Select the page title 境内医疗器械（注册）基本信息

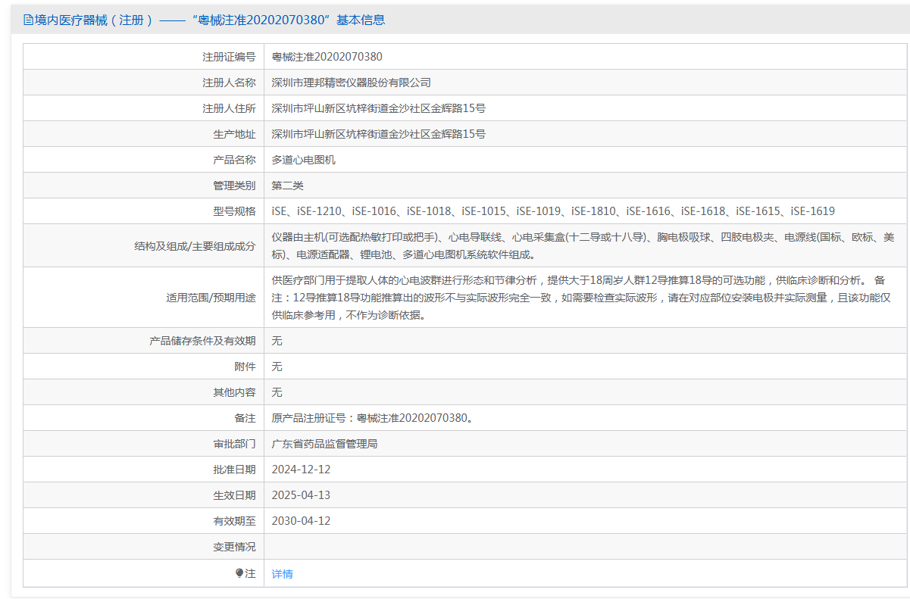coord(204,20)
